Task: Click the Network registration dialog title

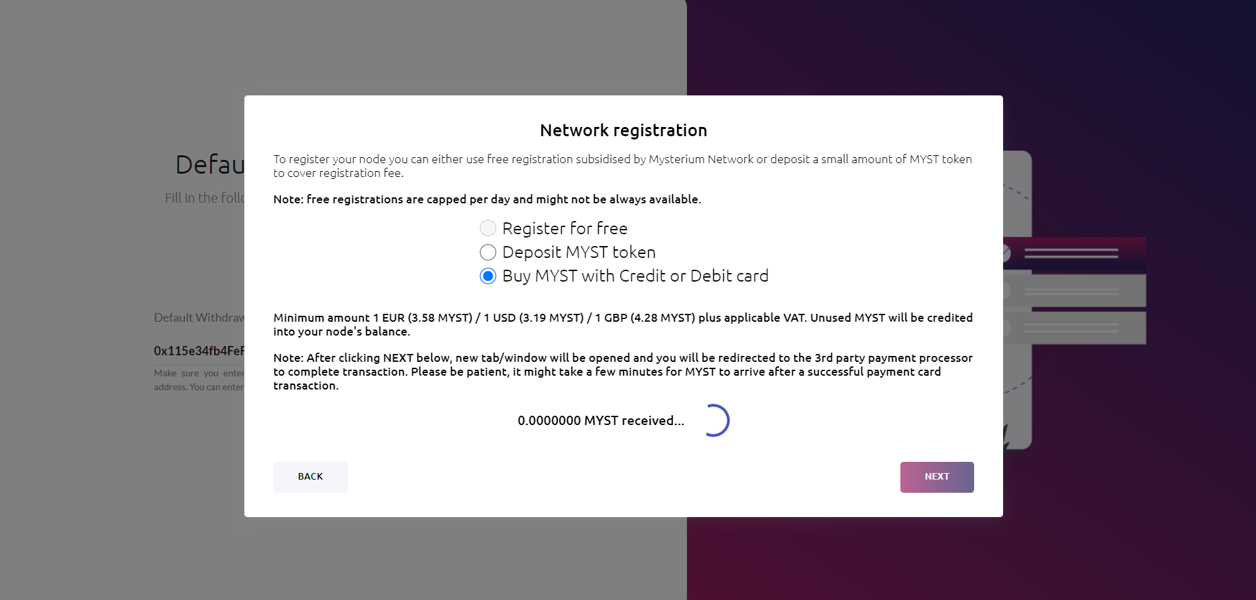Action: (622, 130)
